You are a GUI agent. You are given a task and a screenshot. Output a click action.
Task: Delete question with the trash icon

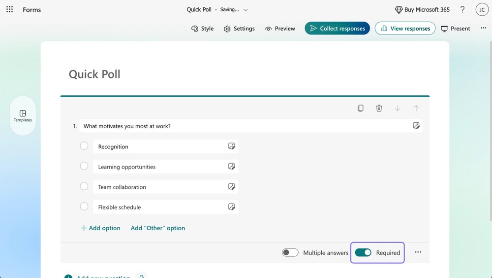point(379,108)
